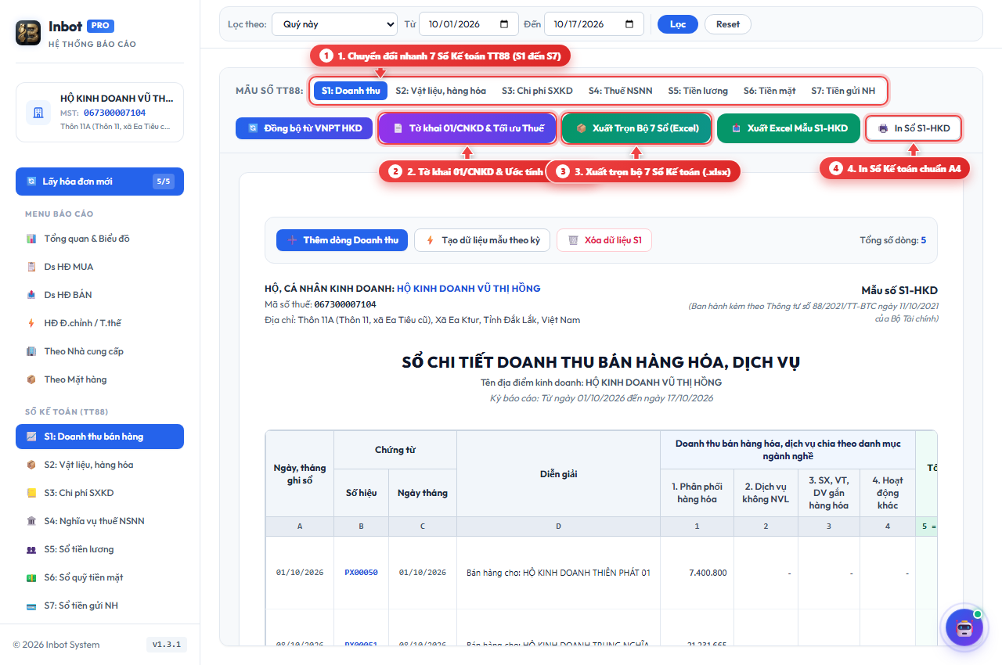Click the box icon beside S2: Vật liệu, hàng hóa in sidebar
Image resolution: width=1002 pixels, height=665 pixels.
[31, 465]
